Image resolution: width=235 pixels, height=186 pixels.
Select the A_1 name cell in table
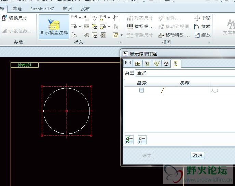coord(215,90)
